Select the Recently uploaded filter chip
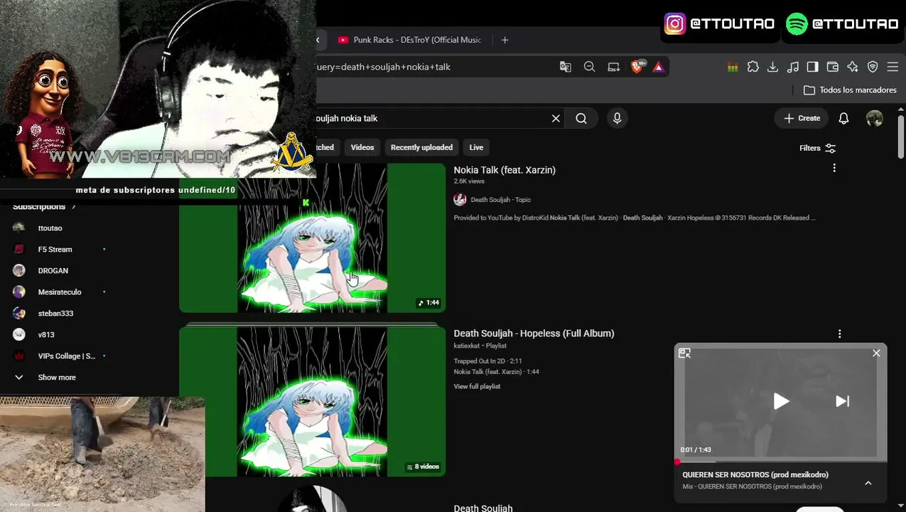906x512 pixels. click(x=421, y=147)
